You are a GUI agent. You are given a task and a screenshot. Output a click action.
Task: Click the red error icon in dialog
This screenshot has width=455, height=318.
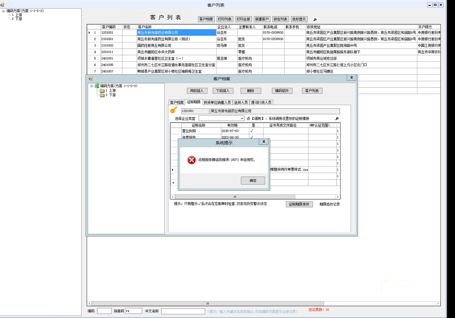[x=192, y=160]
